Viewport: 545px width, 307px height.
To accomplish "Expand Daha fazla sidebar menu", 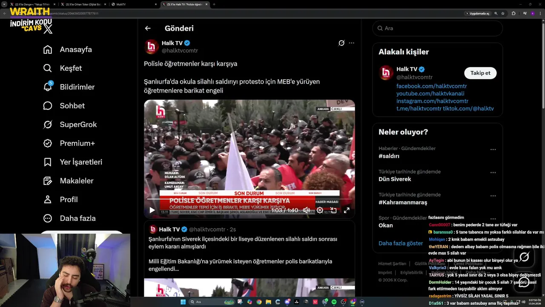I will pyautogui.click(x=69, y=218).
